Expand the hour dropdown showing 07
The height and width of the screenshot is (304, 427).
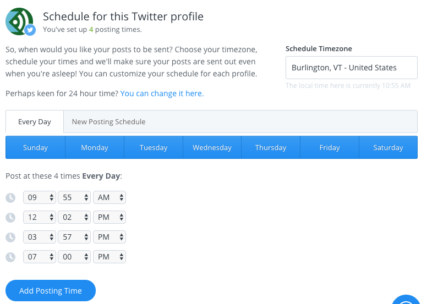40,257
